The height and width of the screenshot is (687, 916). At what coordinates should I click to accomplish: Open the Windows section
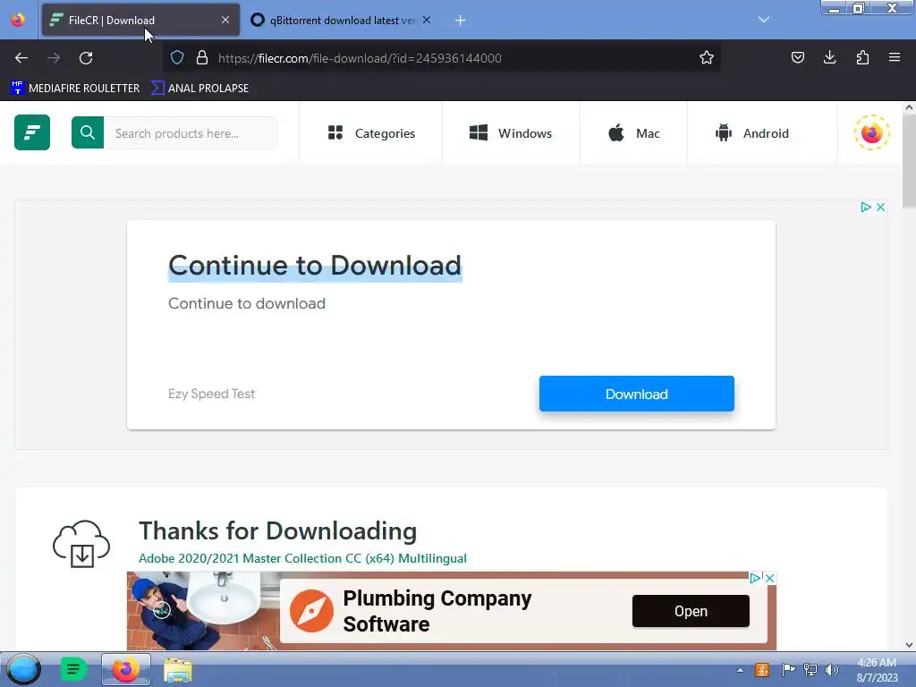coord(511,133)
